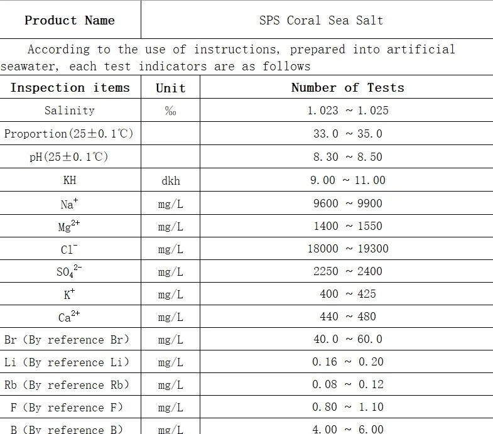
Task: Click the 1400 ~ 1550 magnesium value
Action: pyautogui.click(x=348, y=226)
